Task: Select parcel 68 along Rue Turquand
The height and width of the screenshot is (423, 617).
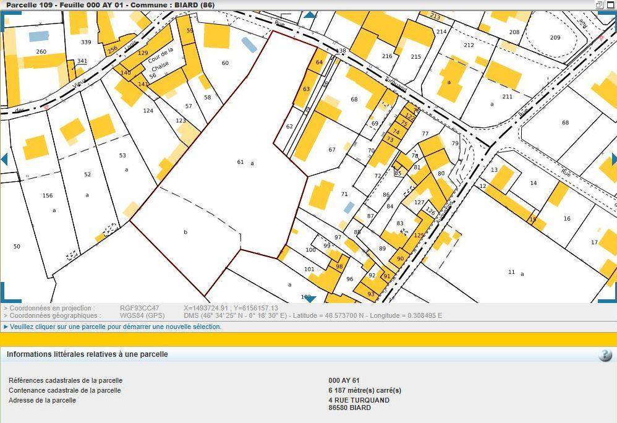Action: pyautogui.click(x=354, y=100)
